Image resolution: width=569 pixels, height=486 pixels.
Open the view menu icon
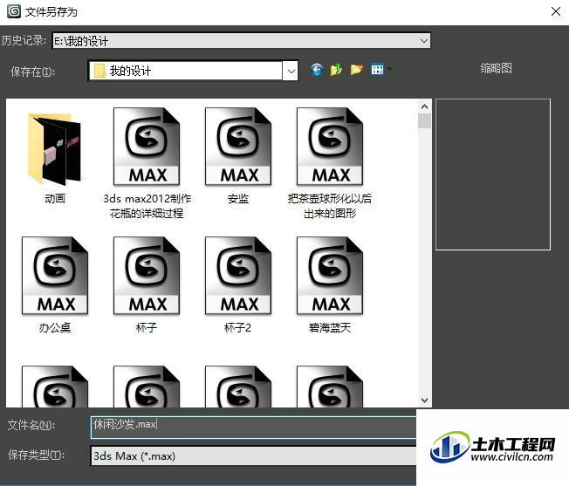click(x=377, y=69)
